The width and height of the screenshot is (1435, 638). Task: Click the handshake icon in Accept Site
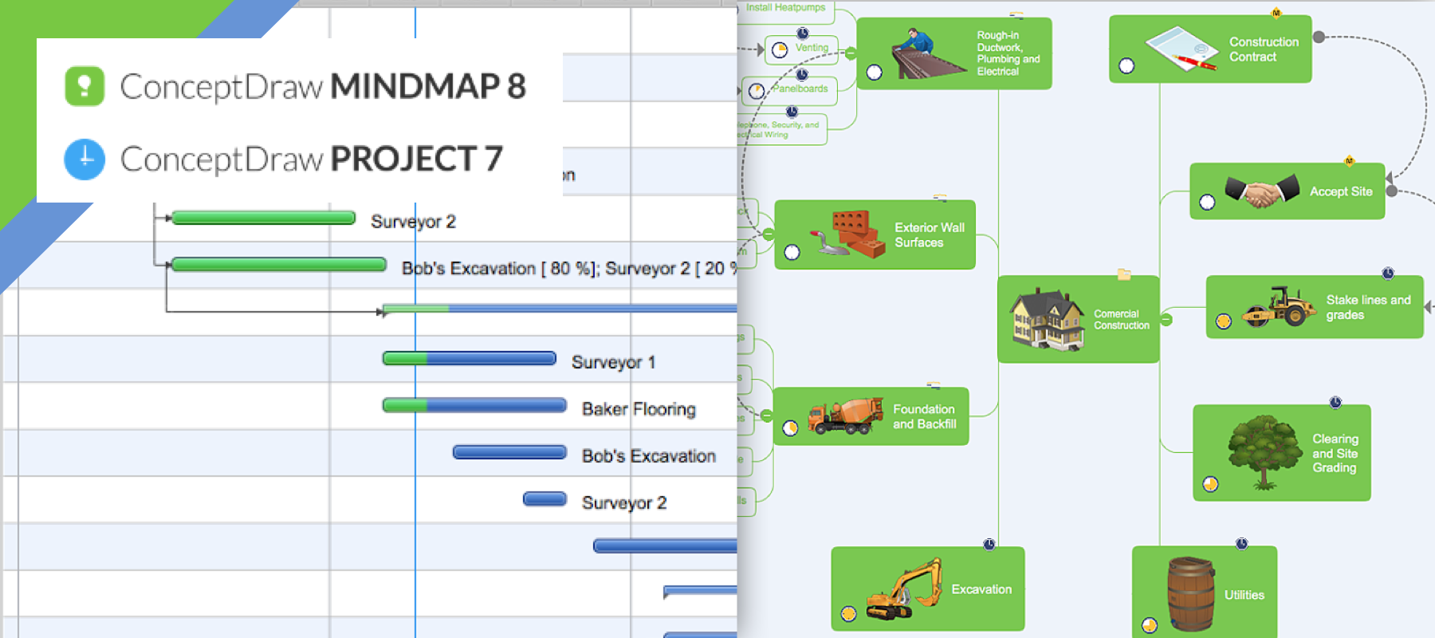[1262, 191]
